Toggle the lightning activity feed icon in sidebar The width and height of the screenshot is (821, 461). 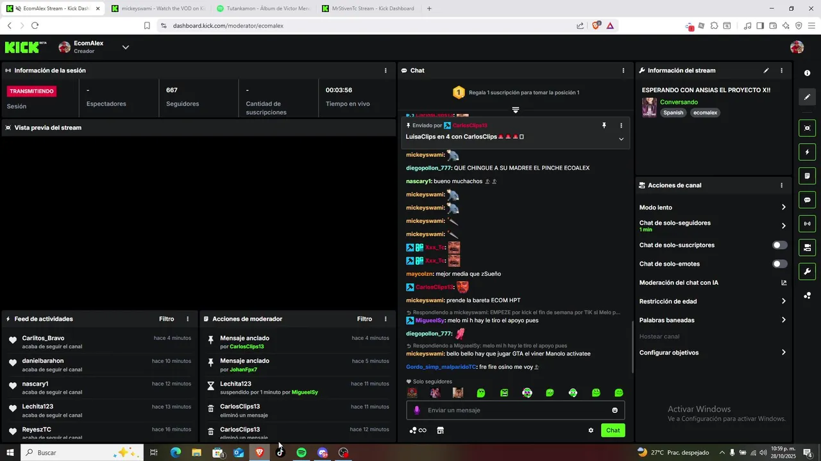tap(807, 152)
